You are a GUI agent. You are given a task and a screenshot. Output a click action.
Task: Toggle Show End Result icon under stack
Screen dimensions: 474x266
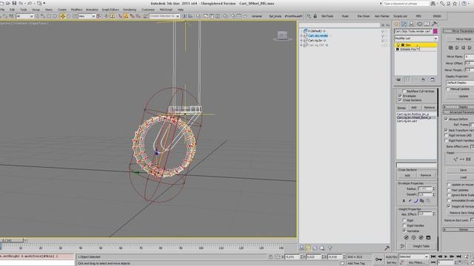[407, 80]
